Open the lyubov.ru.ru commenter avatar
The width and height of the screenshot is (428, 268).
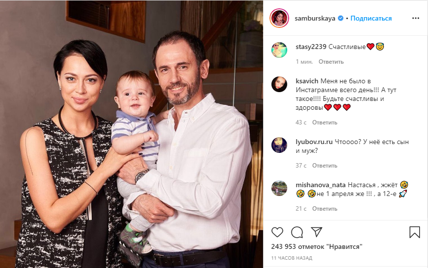[279, 145]
